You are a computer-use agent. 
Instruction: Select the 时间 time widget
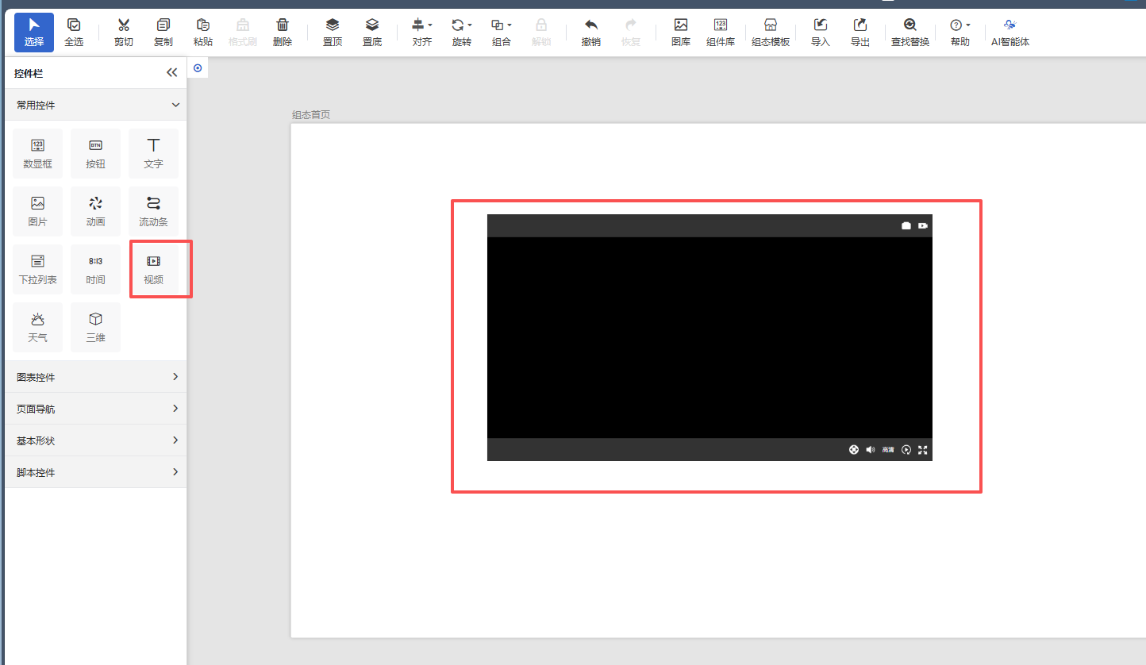click(x=95, y=270)
